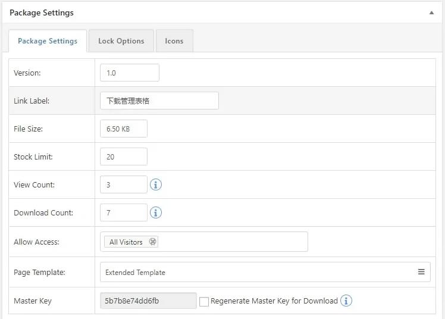
Task: Switch to the Lock Options tab
Action: pos(121,41)
